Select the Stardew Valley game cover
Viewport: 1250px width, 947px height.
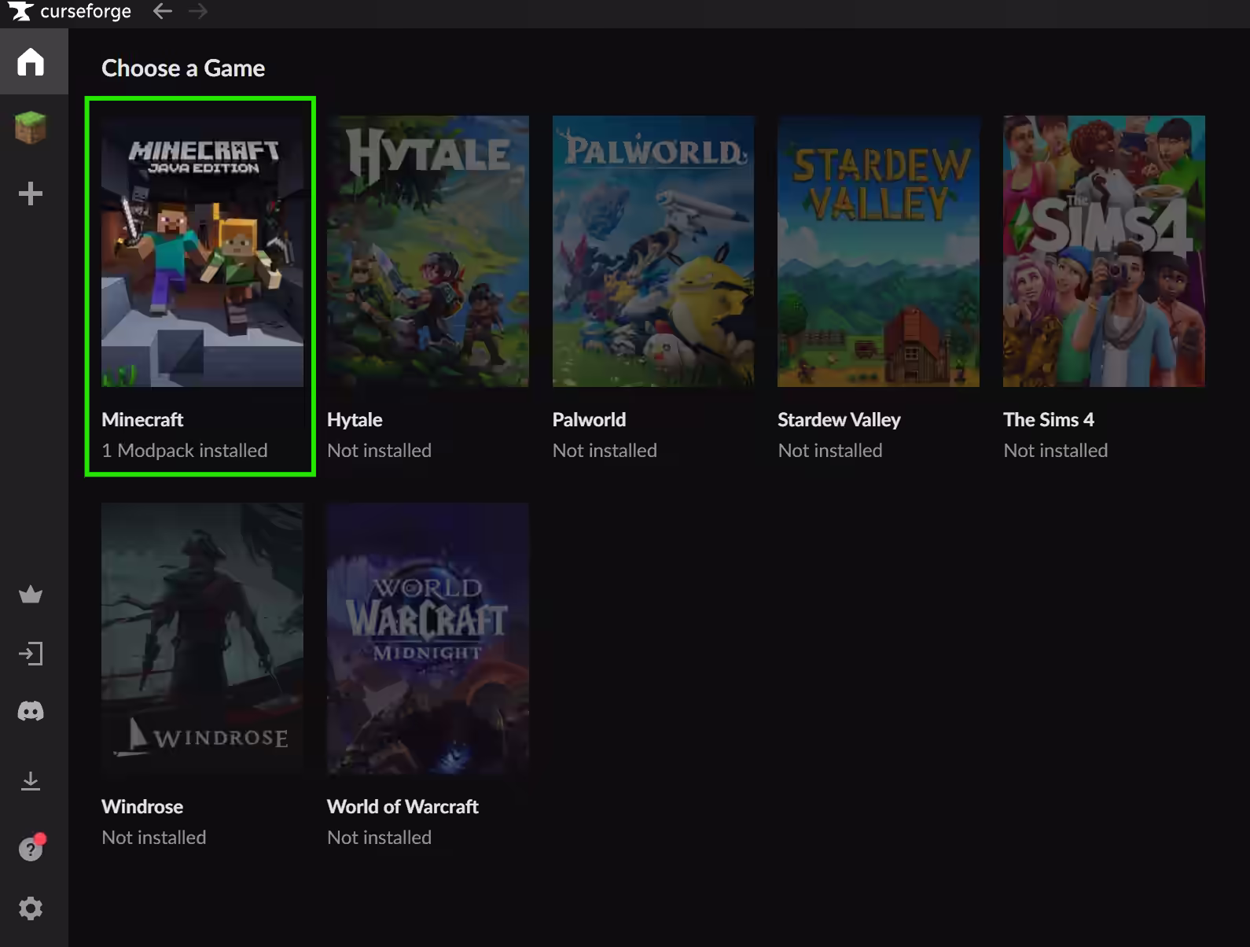click(x=878, y=251)
